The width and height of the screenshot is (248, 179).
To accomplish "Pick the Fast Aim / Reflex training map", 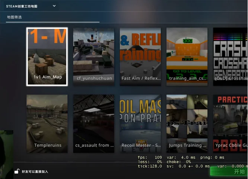I will (x=140, y=57).
